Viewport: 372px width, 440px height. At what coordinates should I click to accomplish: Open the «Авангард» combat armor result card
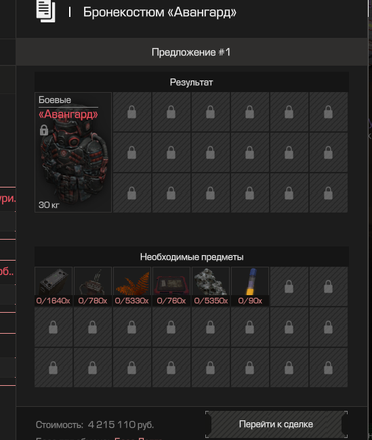73,152
